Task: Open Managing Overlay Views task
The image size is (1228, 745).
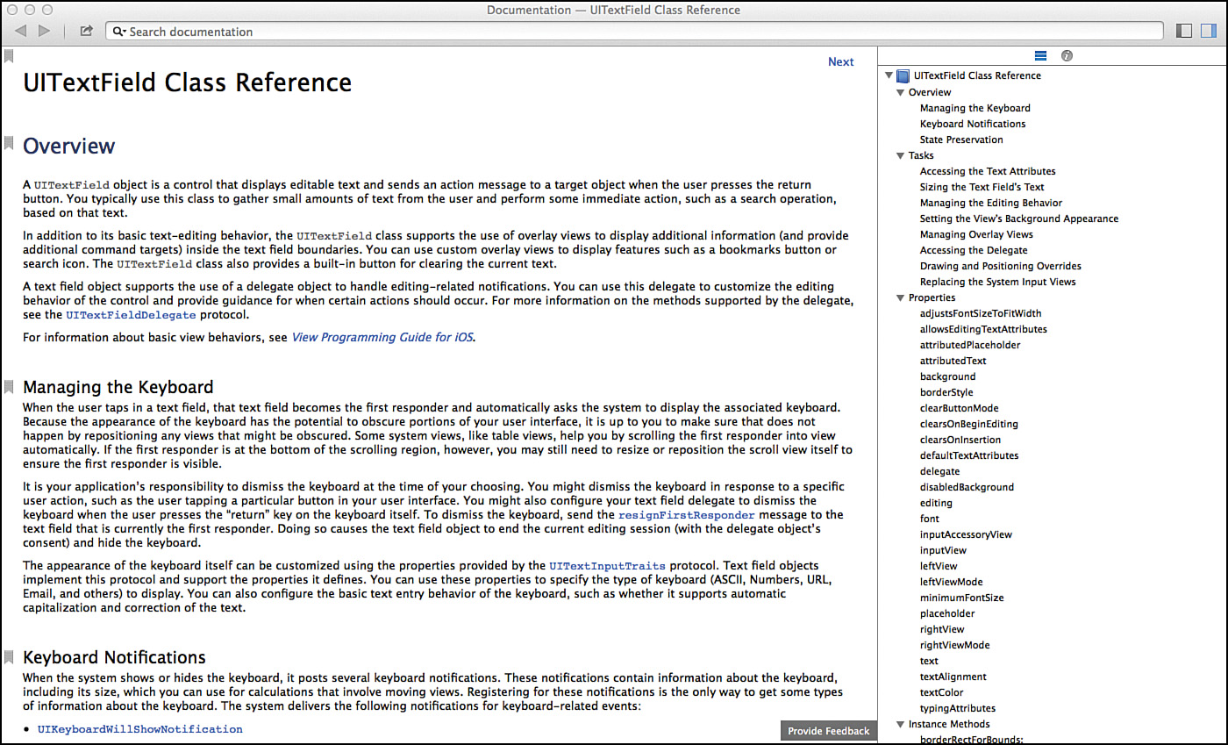Action: pos(976,234)
